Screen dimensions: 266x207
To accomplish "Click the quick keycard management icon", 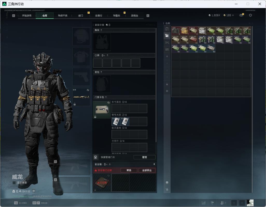I will pyautogui.click(x=95, y=157).
